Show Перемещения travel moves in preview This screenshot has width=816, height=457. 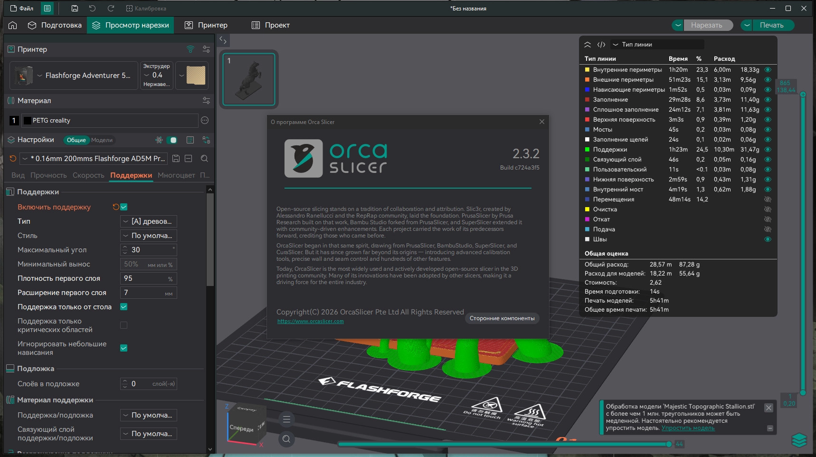pos(768,200)
